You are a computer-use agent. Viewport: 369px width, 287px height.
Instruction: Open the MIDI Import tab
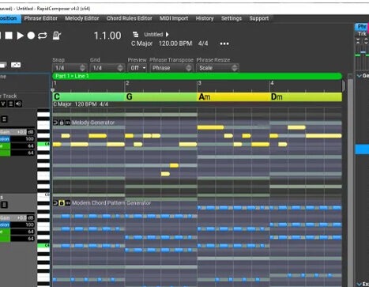tap(174, 18)
